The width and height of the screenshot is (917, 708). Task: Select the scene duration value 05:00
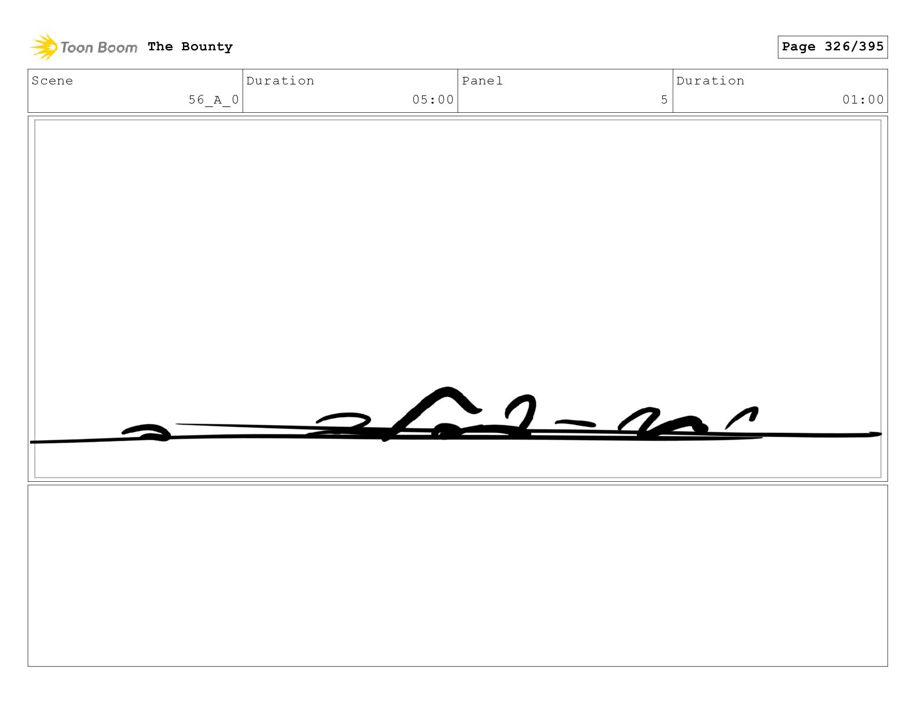tap(433, 99)
